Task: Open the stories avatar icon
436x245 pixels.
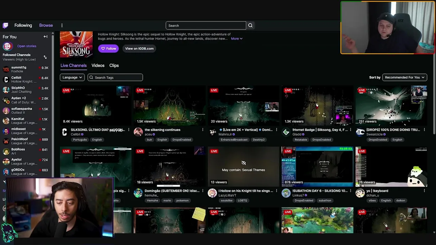Action: 7,46
